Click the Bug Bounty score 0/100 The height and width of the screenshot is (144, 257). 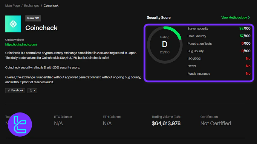246,51
